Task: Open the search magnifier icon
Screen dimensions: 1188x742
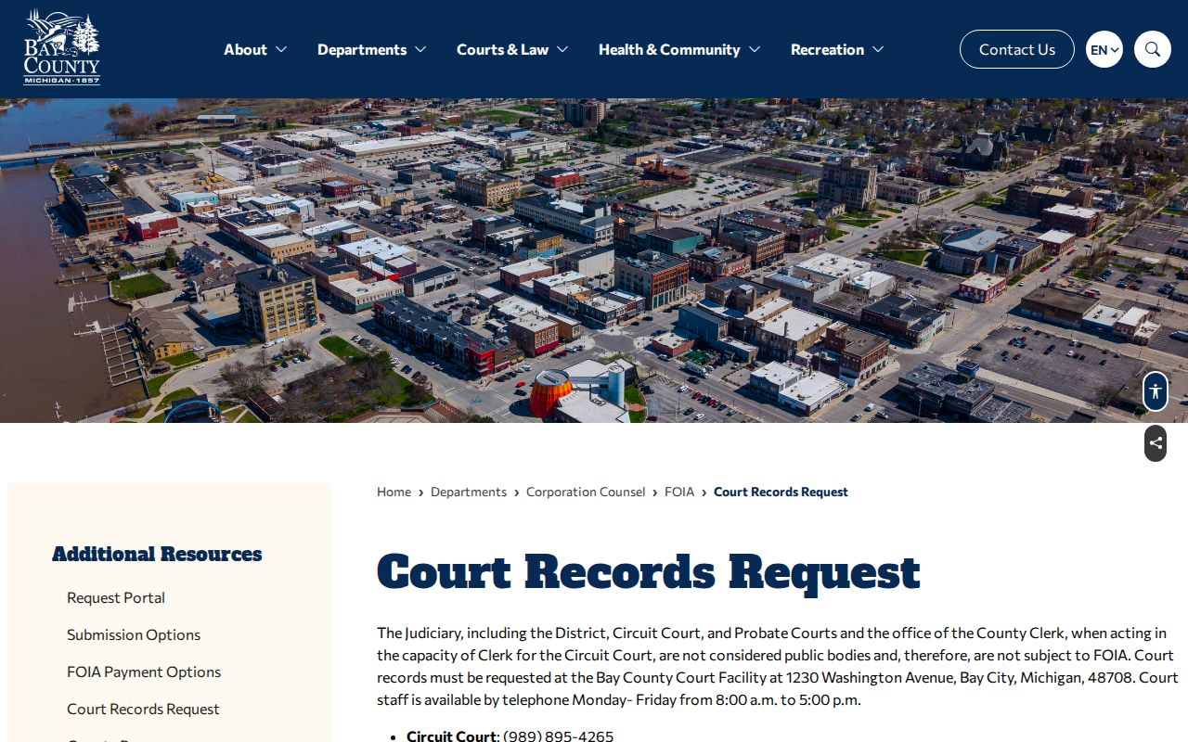Action: tap(1153, 49)
